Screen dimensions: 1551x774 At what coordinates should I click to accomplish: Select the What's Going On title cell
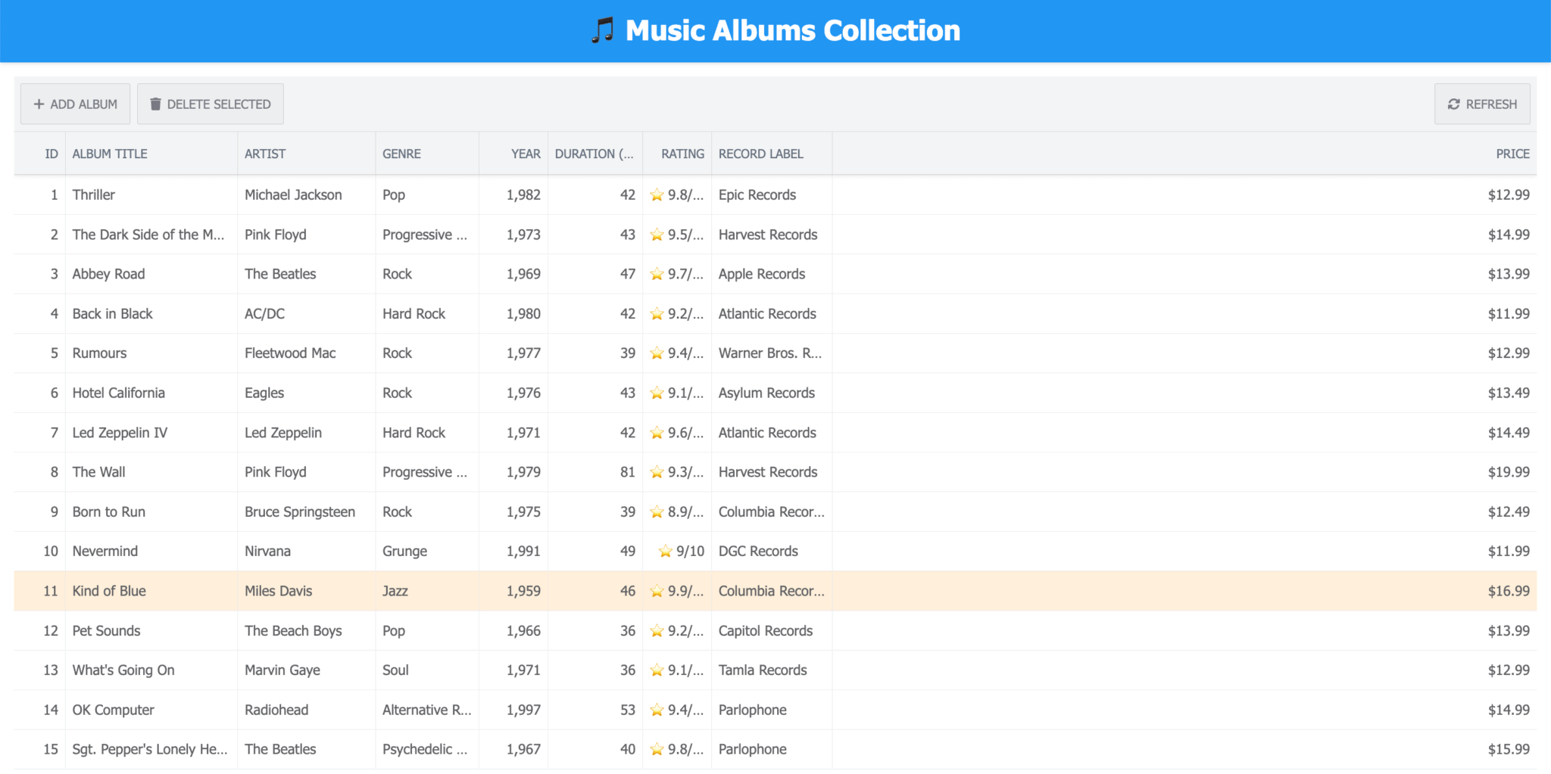(x=151, y=670)
